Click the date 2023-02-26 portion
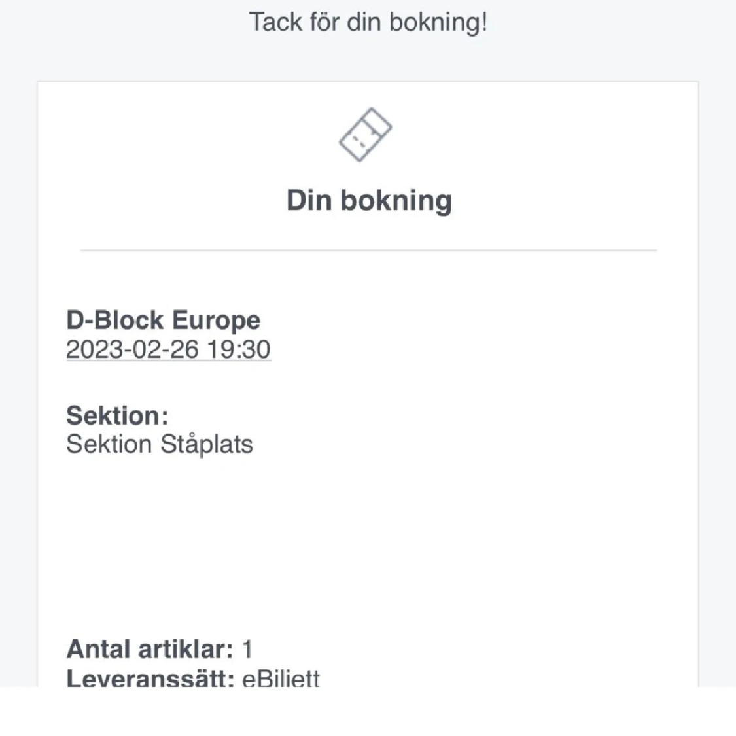The height and width of the screenshot is (736, 736). pos(132,349)
